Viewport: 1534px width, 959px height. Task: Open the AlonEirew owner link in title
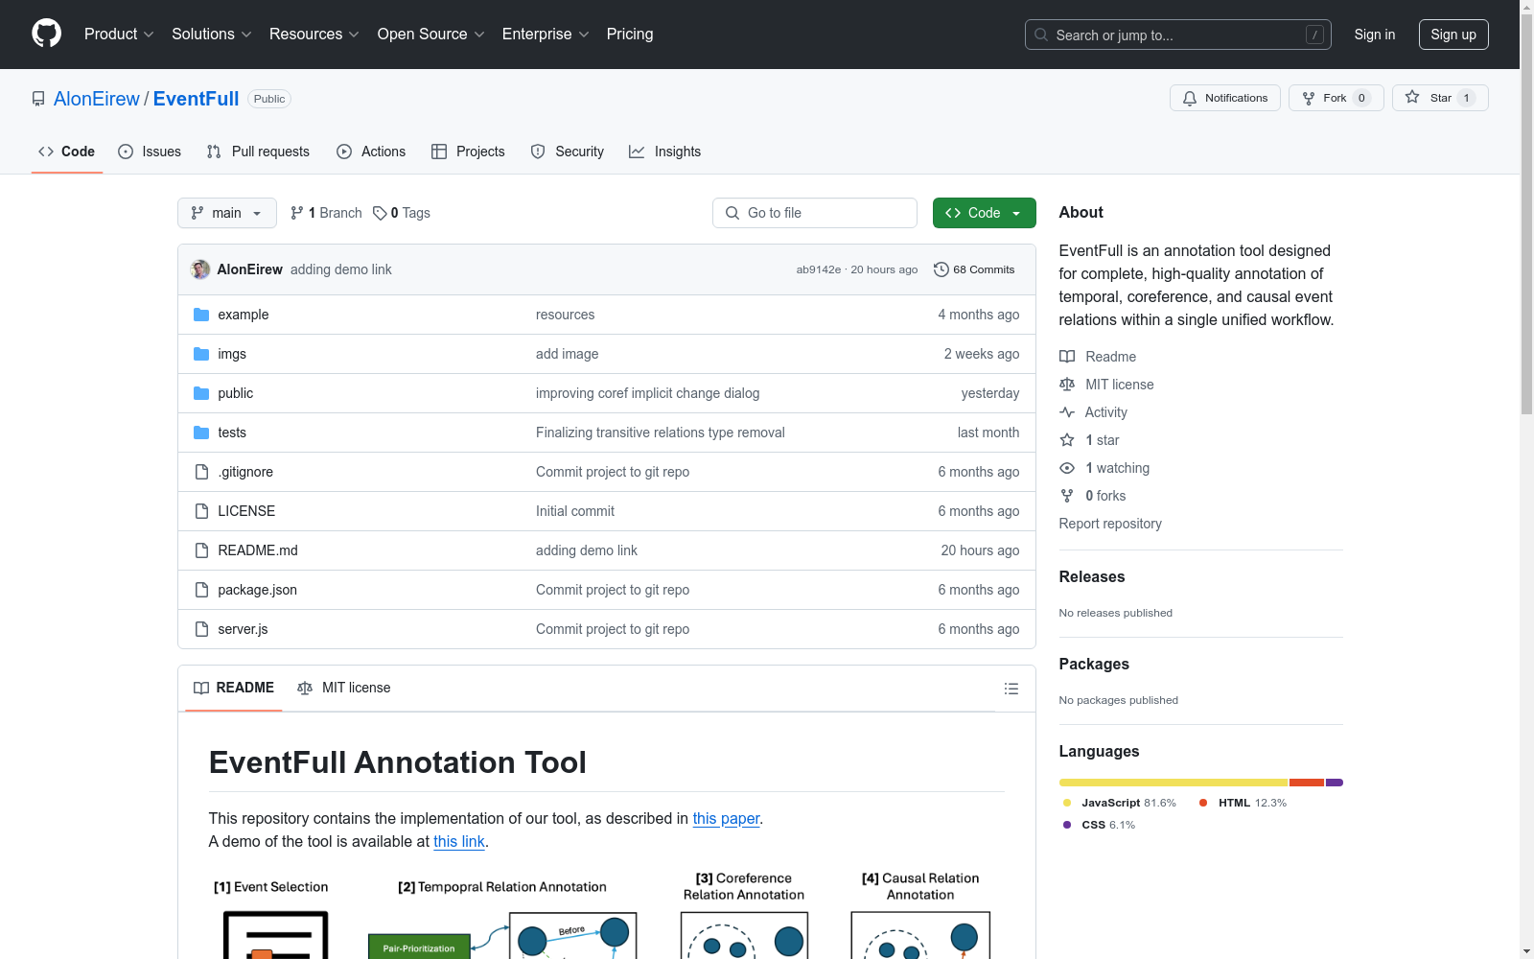[97, 99]
